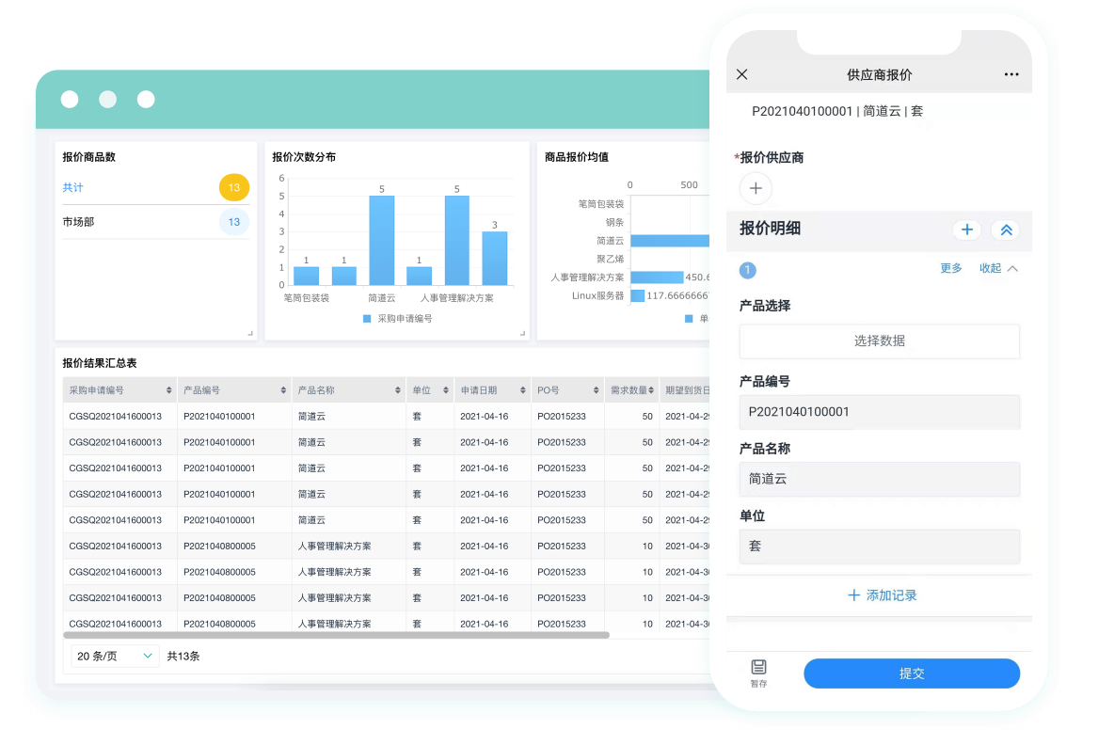Click the 选择数据 button

[x=879, y=341]
